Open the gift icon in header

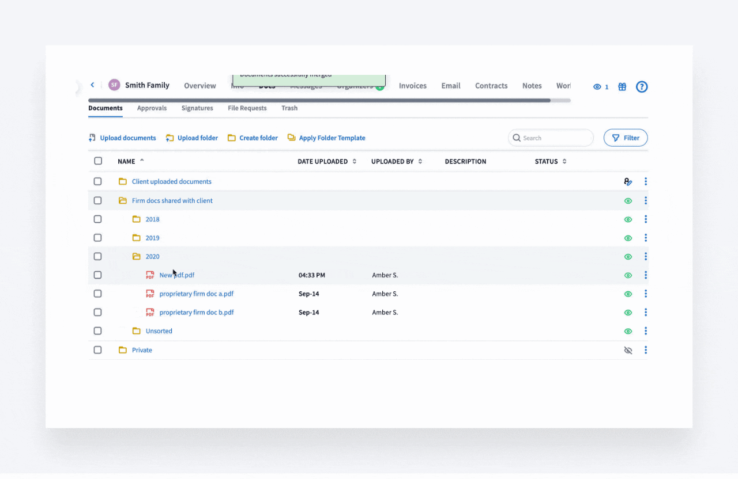tap(622, 87)
